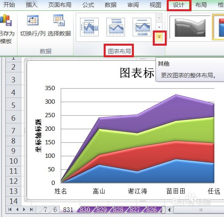Click the category label 苗田田
This screenshot has width=224, height=217.
click(x=176, y=191)
